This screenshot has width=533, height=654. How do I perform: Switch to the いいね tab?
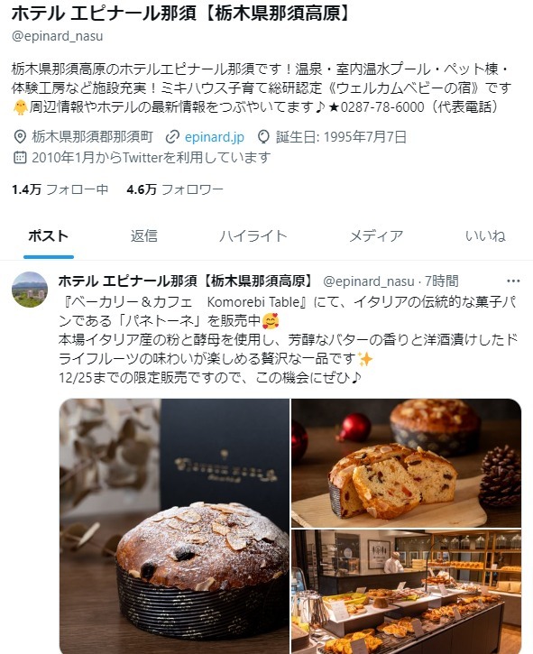point(485,236)
